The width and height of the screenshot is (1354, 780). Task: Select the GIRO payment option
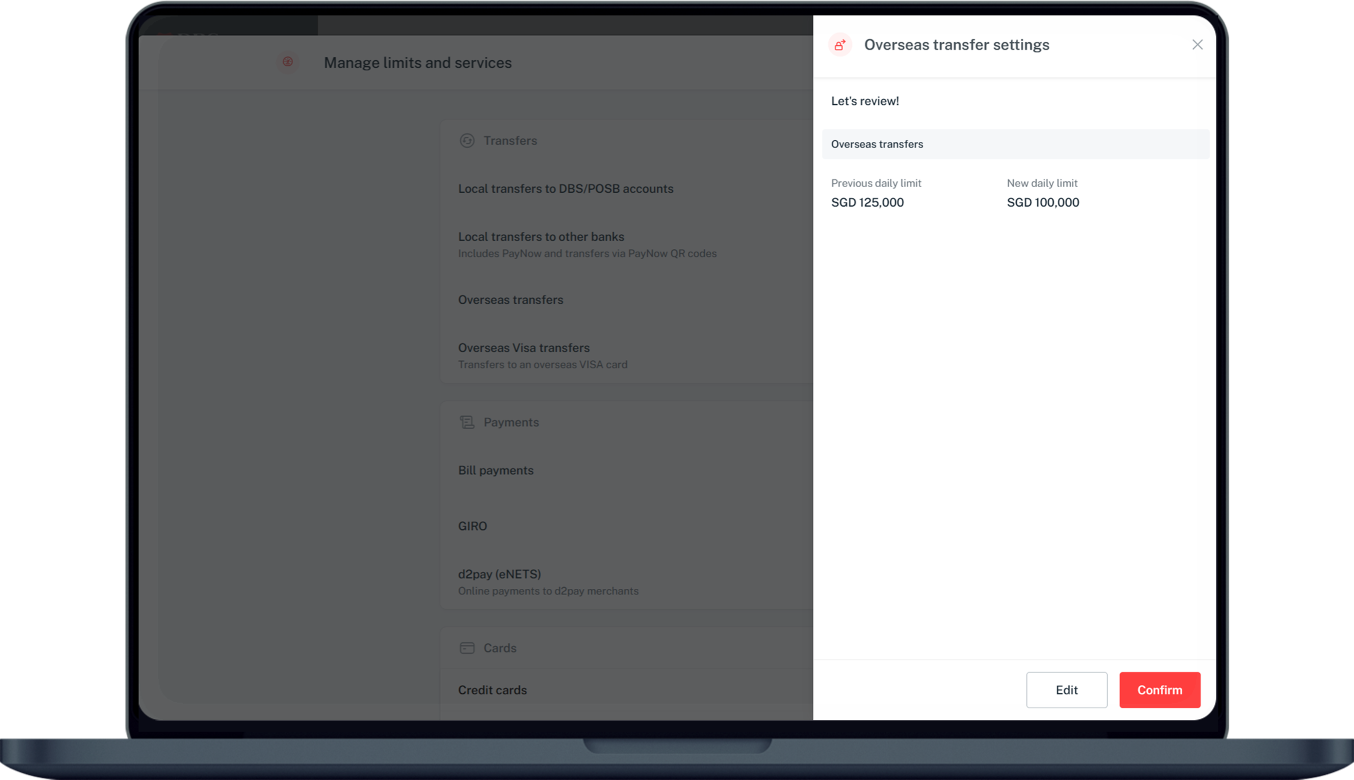(x=472, y=526)
